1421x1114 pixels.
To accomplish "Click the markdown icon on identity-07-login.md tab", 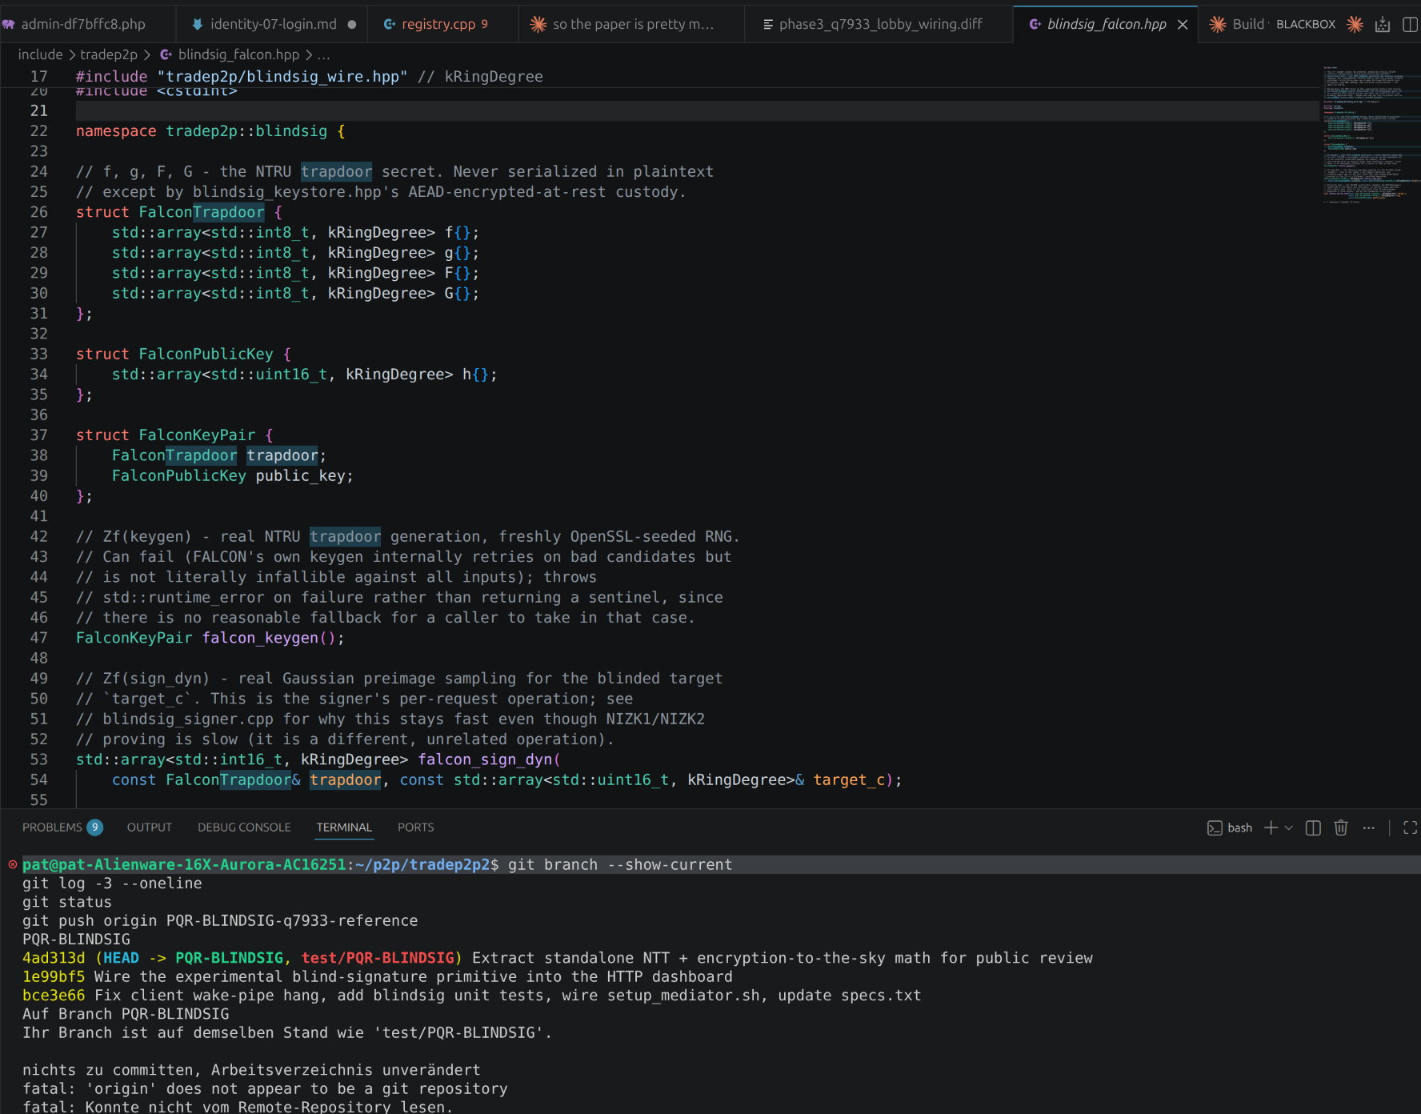I will point(198,25).
